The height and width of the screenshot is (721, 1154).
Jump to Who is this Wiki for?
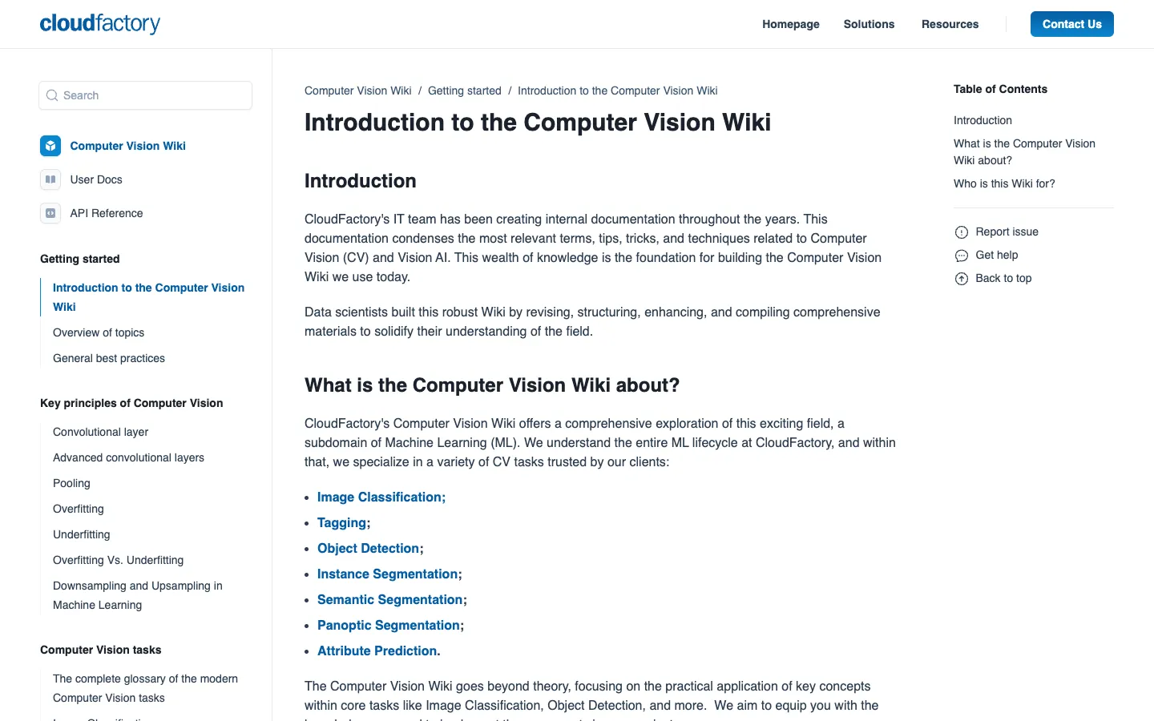click(1004, 183)
